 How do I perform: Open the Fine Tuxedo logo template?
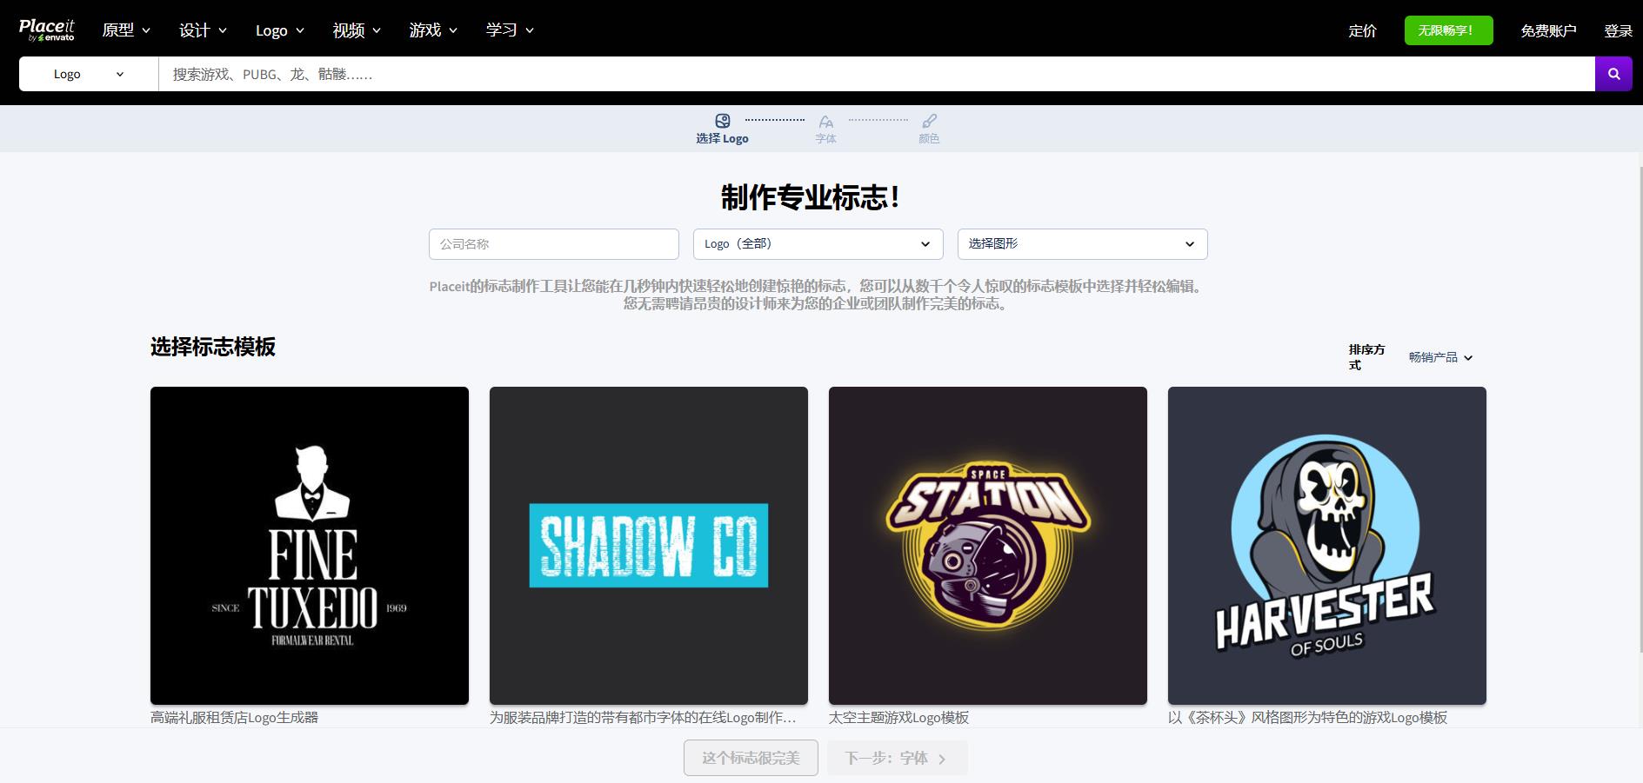tap(309, 545)
